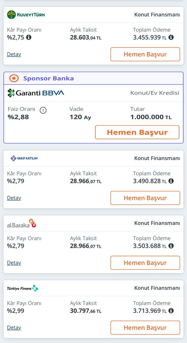Viewport: 187px width, 343px height.
Task: Click the Sponsor Banka star icon
Action: pyautogui.click(x=14, y=78)
